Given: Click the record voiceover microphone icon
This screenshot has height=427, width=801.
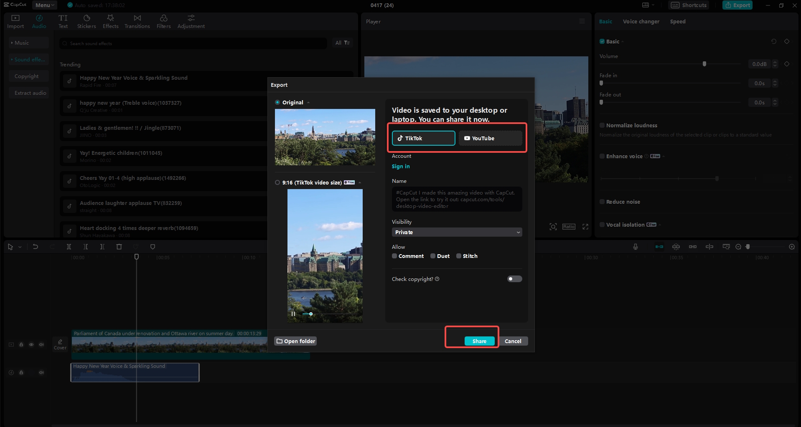Looking at the screenshot, I should pyautogui.click(x=635, y=247).
